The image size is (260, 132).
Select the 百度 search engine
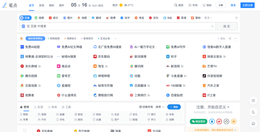click(25, 18)
